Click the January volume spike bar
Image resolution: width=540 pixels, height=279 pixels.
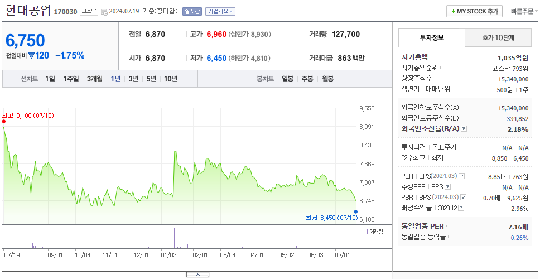coord(174,238)
